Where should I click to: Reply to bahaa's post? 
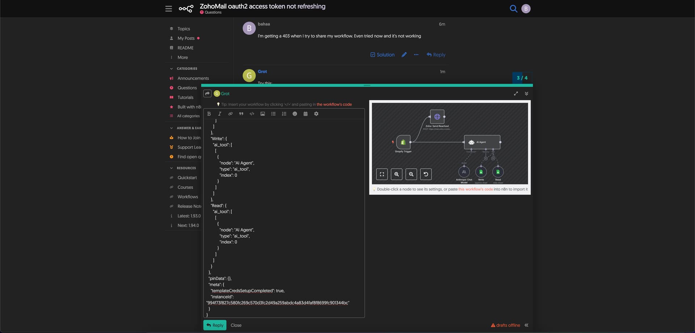tap(436, 55)
